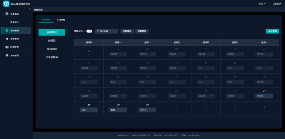The width and height of the screenshot is (285, 139).
Task: Select 削峰填谷 strategy category
Action: (52, 32)
